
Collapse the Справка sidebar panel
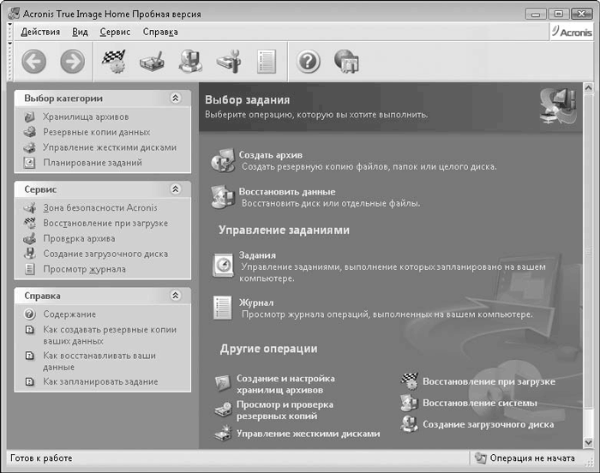click(x=176, y=296)
